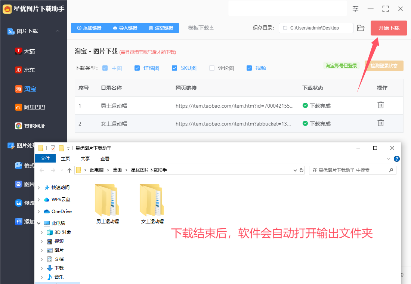Switch to the 查看 ribbon tab
411x284 pixels.
coord(105,159)
